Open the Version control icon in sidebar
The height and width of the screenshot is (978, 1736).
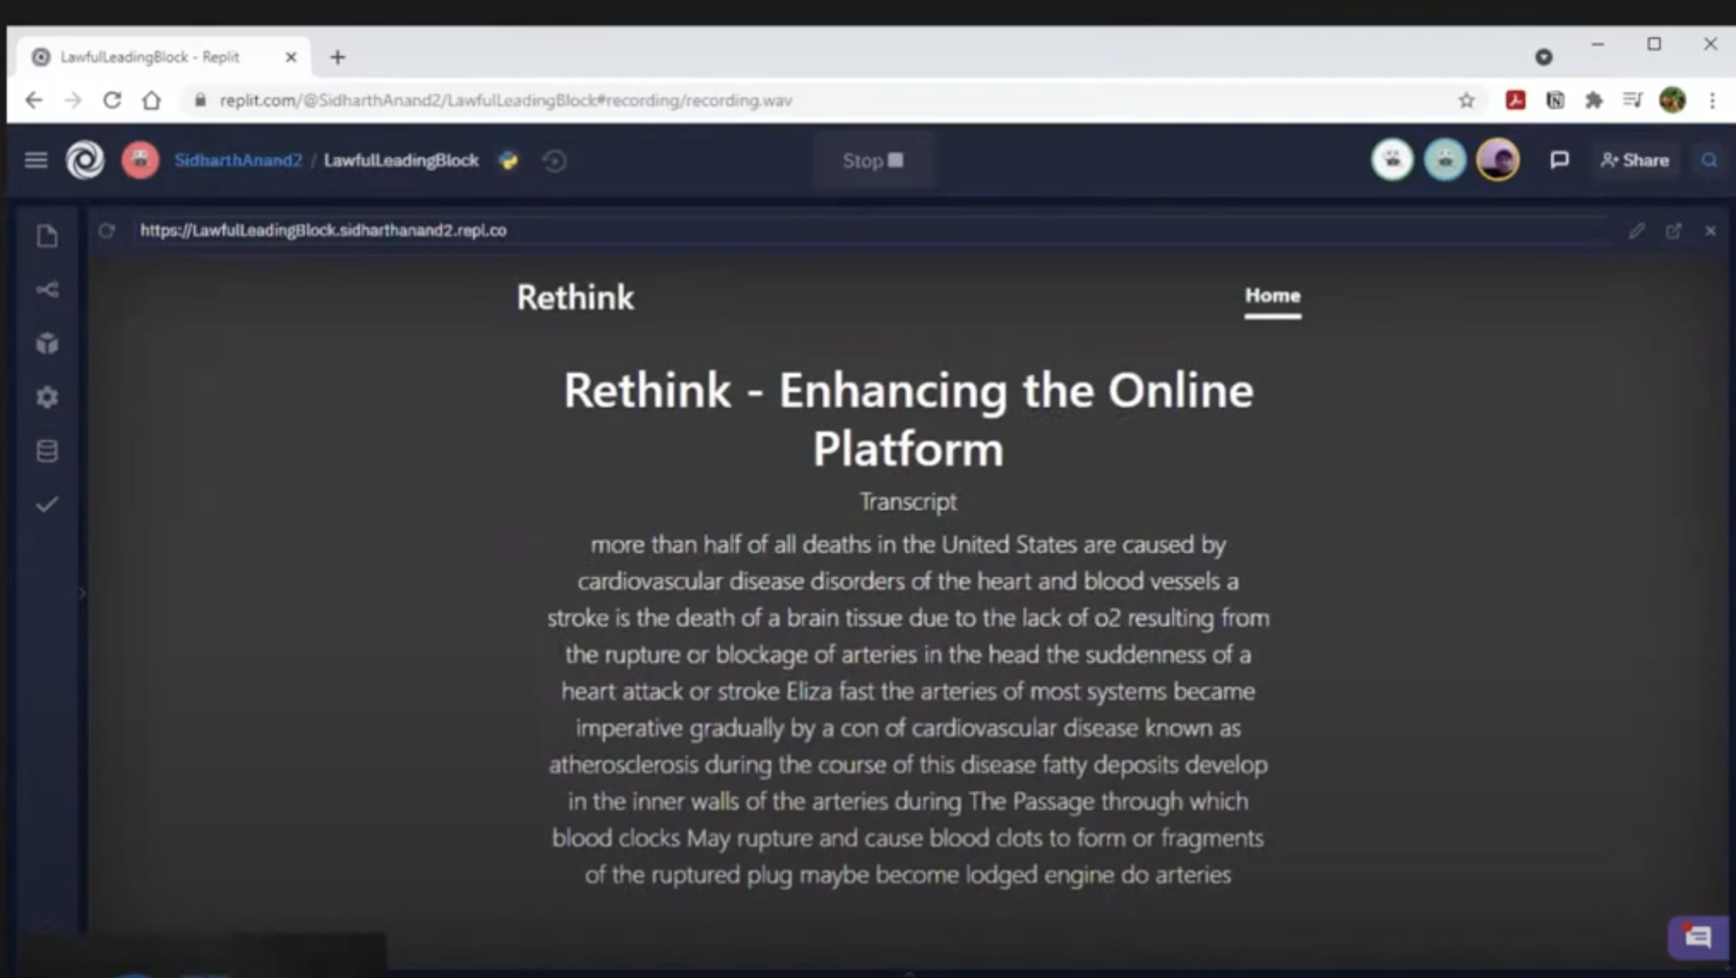click(47, 290)
